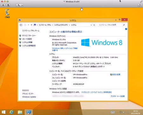Show hidden tray icons arrow
The height and width of the screenshot is (115, 143).
click(x=117, y=112)
